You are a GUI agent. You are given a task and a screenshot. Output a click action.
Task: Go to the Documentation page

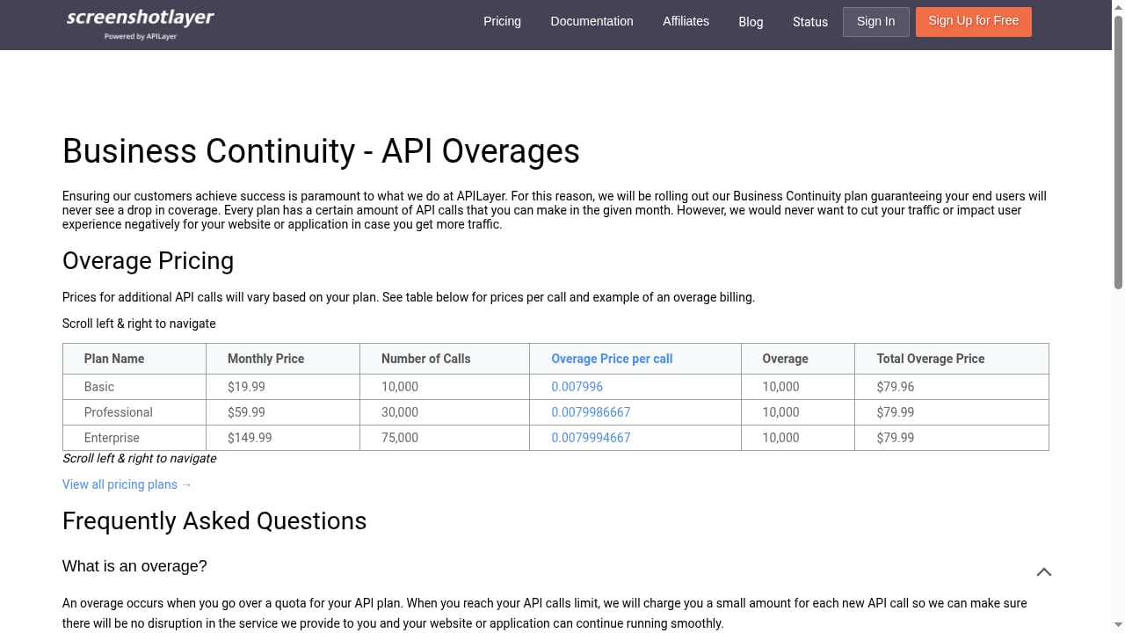(592, 21)
